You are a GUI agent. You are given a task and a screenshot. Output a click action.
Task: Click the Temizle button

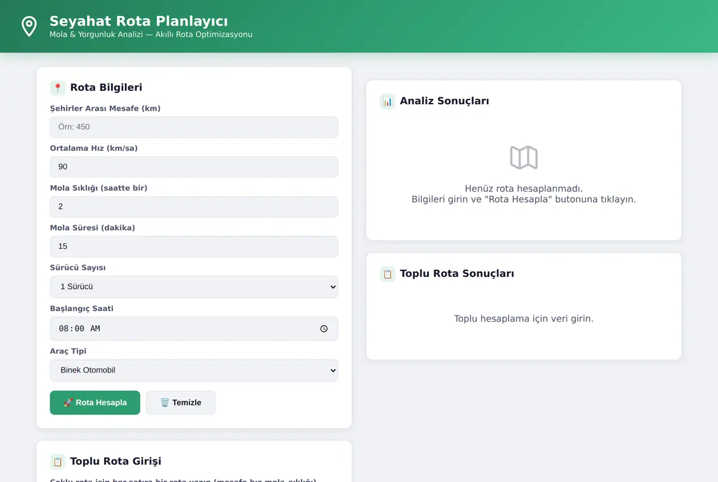[x=181, y=402]
